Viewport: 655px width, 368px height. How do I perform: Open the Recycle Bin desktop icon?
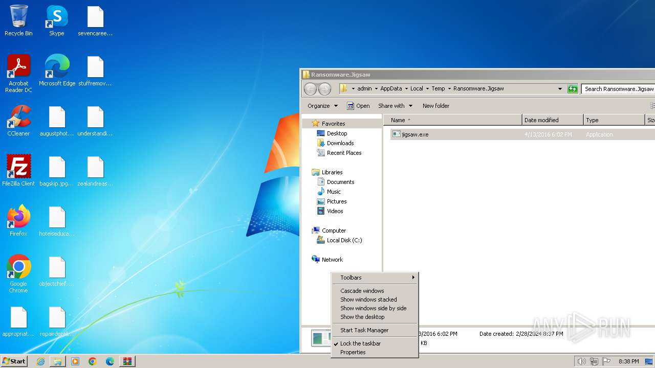(18, 20)
